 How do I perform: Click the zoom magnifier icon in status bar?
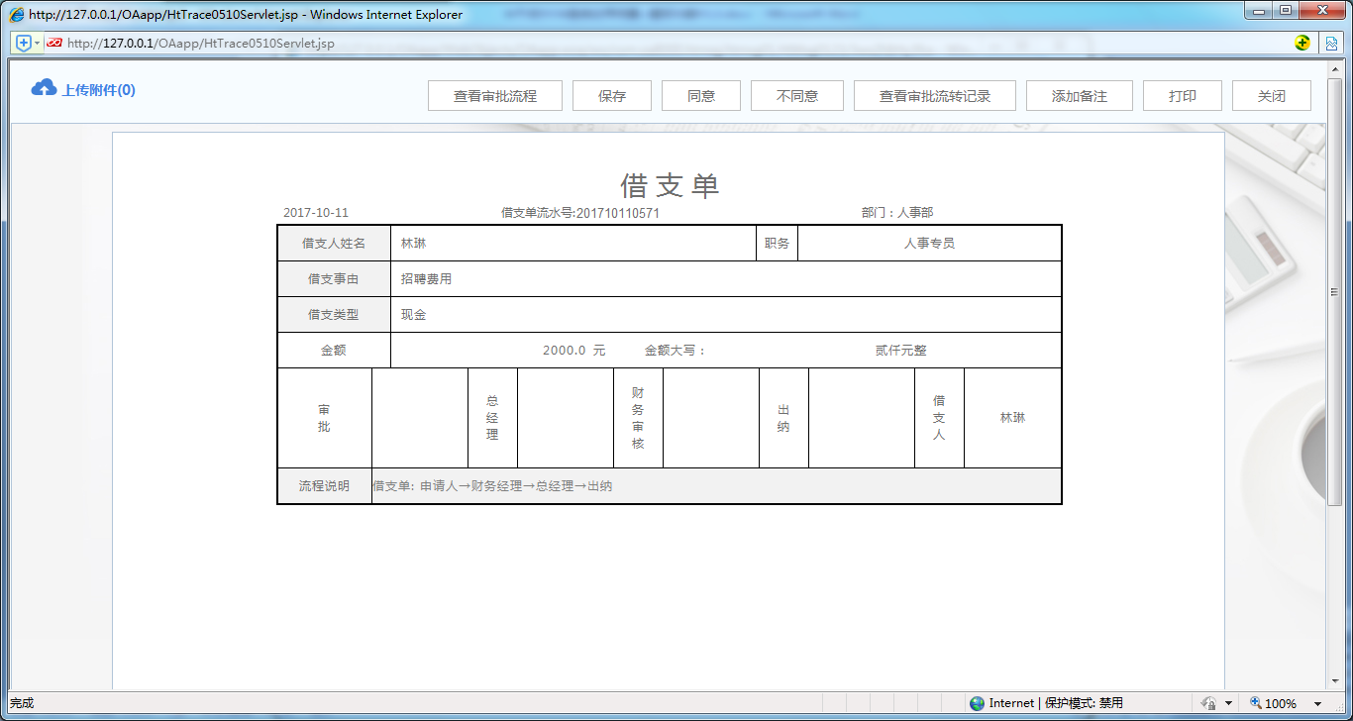coord(1255,703)
